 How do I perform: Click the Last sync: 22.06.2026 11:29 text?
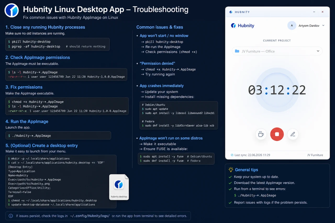click(252, 155)
